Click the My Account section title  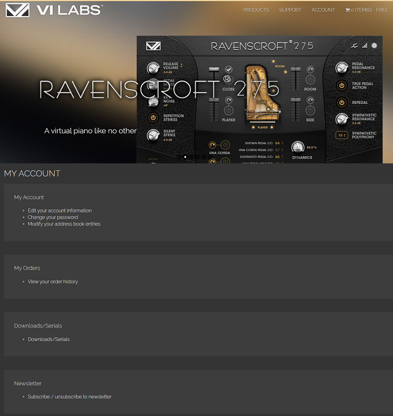point(29,197)
